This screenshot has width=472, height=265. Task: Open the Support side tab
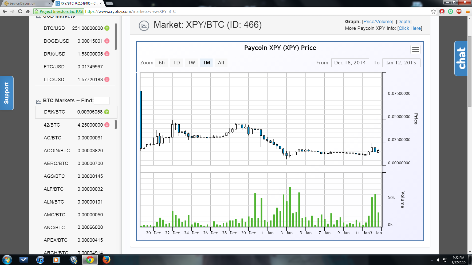(x=6, y=93)
